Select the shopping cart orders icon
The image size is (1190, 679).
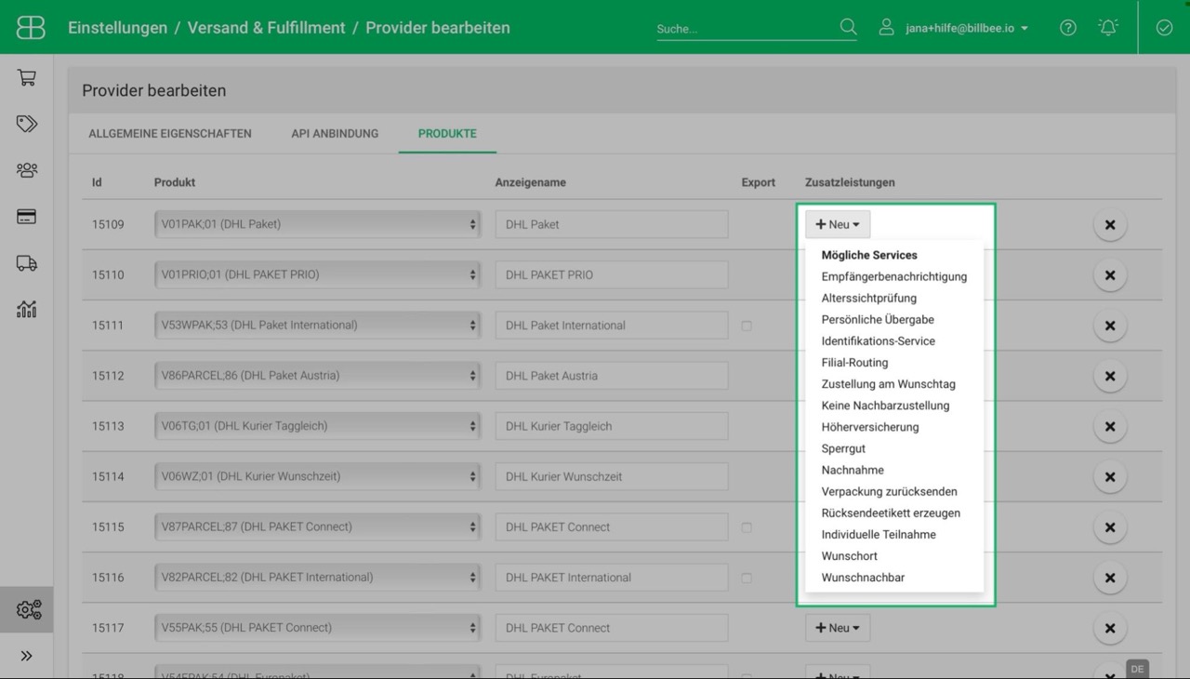click(26, 77)
